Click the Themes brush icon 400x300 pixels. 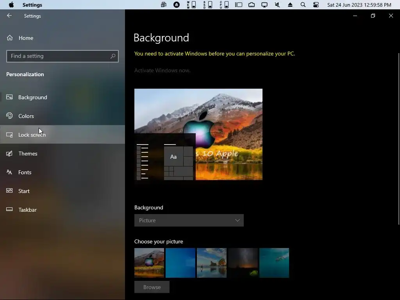[9, 153]
